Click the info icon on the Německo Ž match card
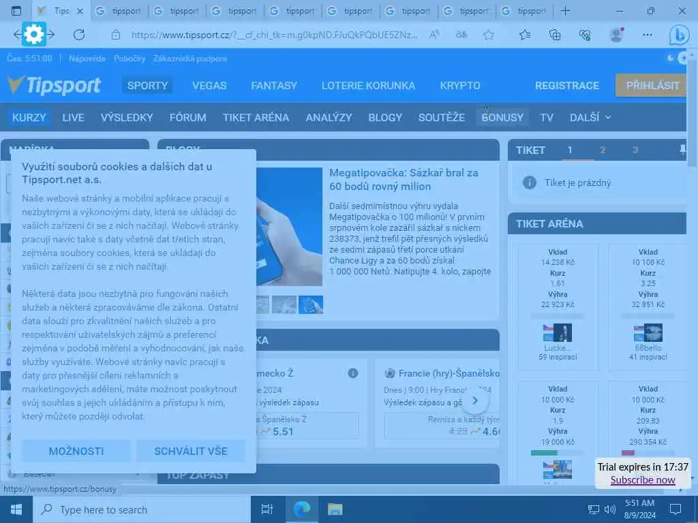This screenshot has height=523, width=698. click(x=353, y=373)
